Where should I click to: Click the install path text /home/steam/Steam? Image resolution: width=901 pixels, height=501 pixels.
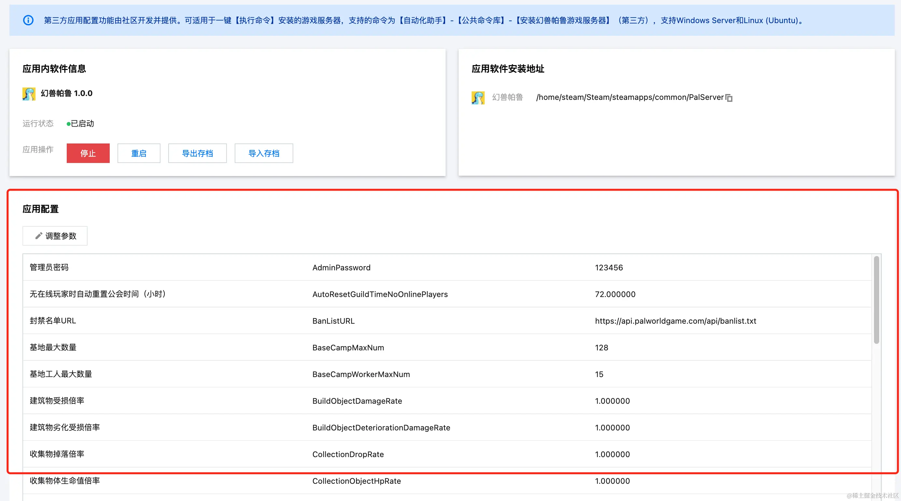(630, 97)
